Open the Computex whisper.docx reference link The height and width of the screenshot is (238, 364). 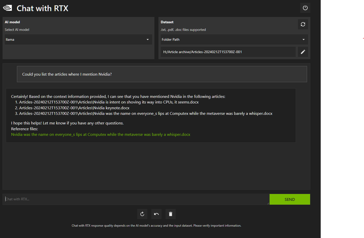pos(101,134)
